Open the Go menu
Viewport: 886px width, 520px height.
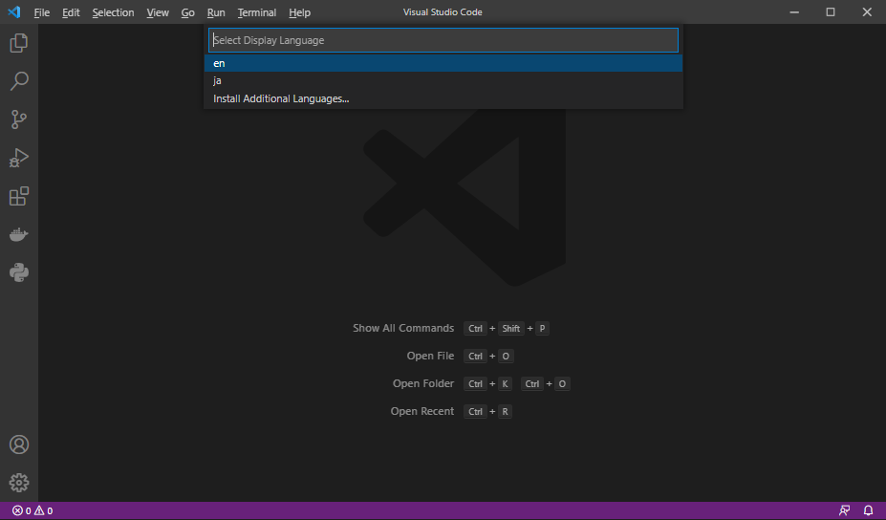pos(187,12)
